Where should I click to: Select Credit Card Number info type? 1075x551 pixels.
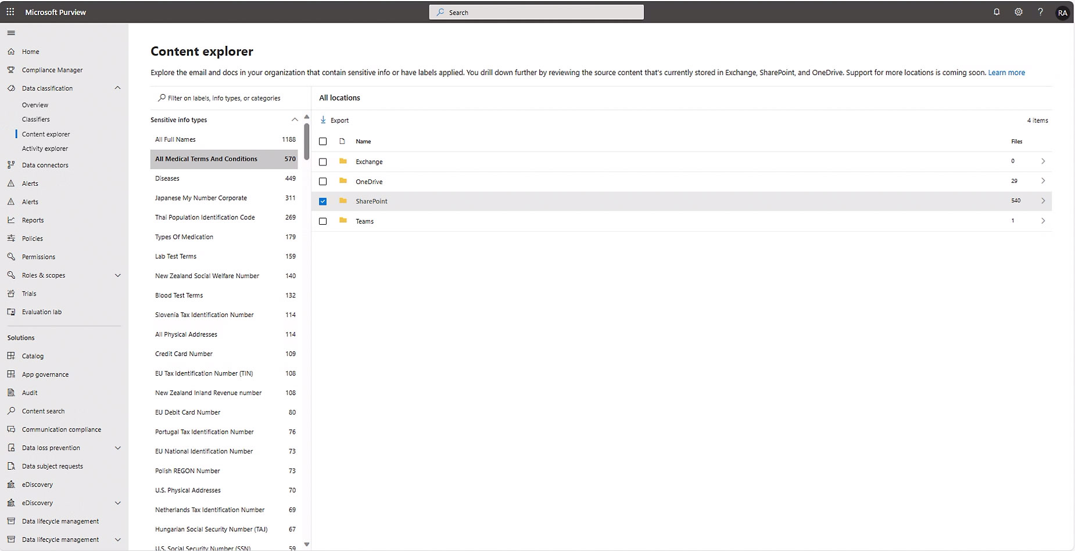[x=224, y=354]
